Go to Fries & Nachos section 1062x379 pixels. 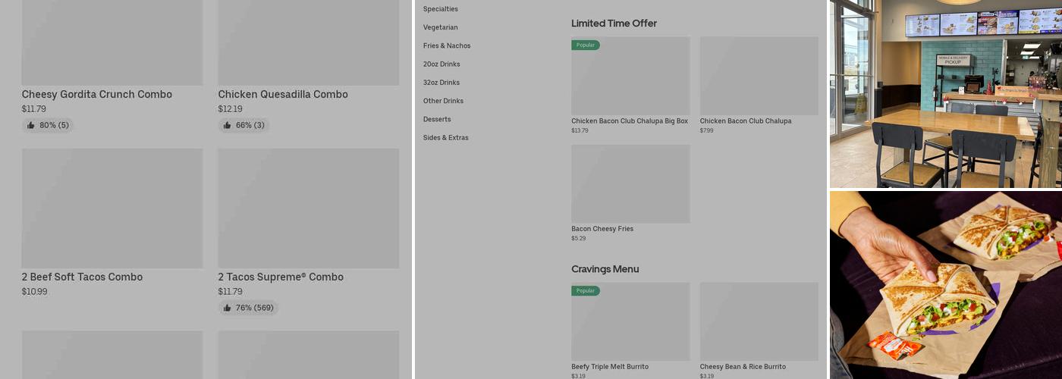pyautogui.click(x=447, y=45)
